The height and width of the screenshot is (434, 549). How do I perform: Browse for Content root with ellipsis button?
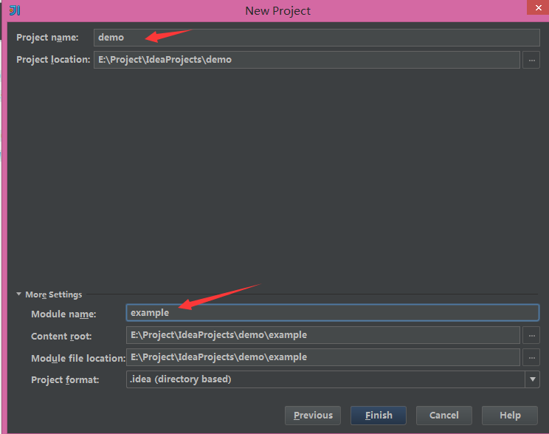click(531, 335)
